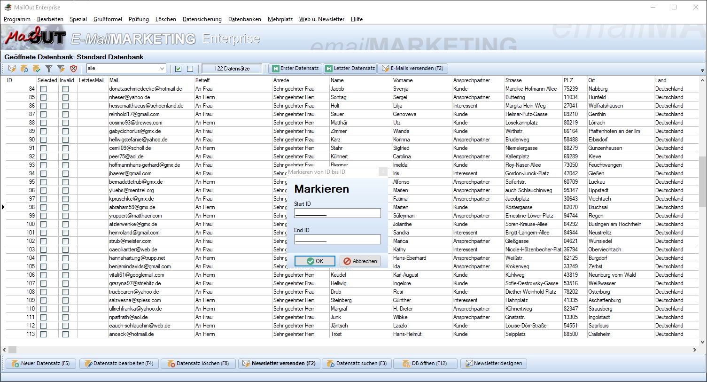
Task: Confirm the Markieren dialog with OK
Action: click(x=315, y=261)
